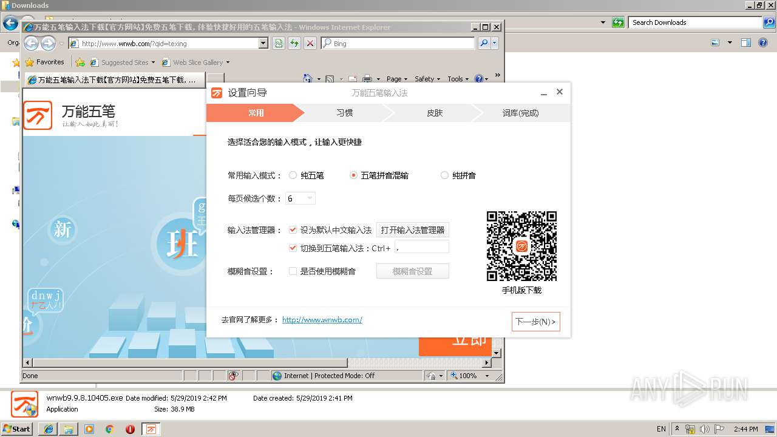Switch to 常用 wizard step tab
The width and height of the screenshot is (777, 437).
[x=256, y=113]
